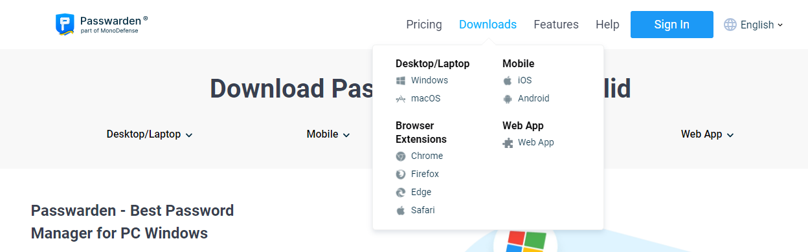This screenshot has height=252, width=808.
Task: Click the Windows logo icon in dropdown
Action: pyautogui.click(x=401, y=81)
